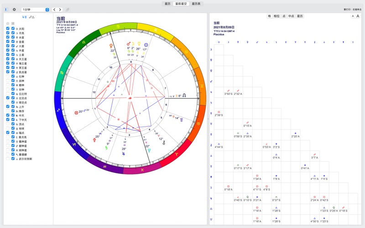This screenshot has height=228, width=365.
Task: Uncheck the first 太阳 checkbox
Action: 7,29
